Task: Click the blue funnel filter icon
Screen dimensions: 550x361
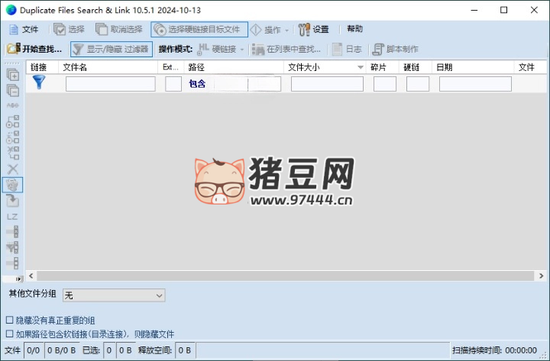Action: click(x=39, y=83)
